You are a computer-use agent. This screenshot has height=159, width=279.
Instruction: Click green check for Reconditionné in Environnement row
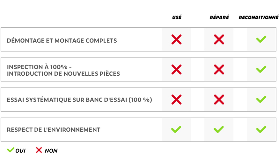click(261, 129)
